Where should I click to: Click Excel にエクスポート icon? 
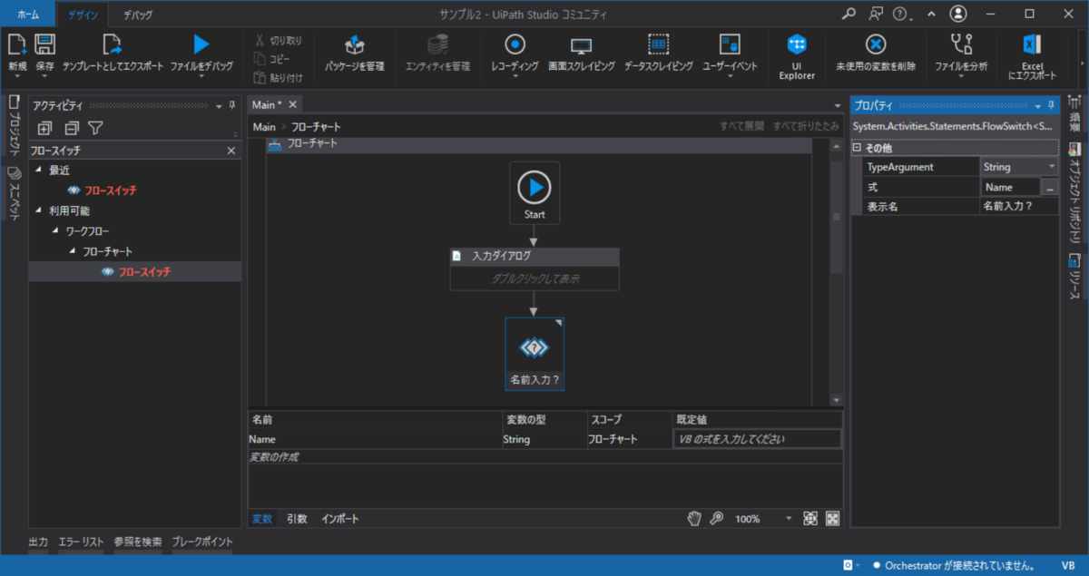1032,44
